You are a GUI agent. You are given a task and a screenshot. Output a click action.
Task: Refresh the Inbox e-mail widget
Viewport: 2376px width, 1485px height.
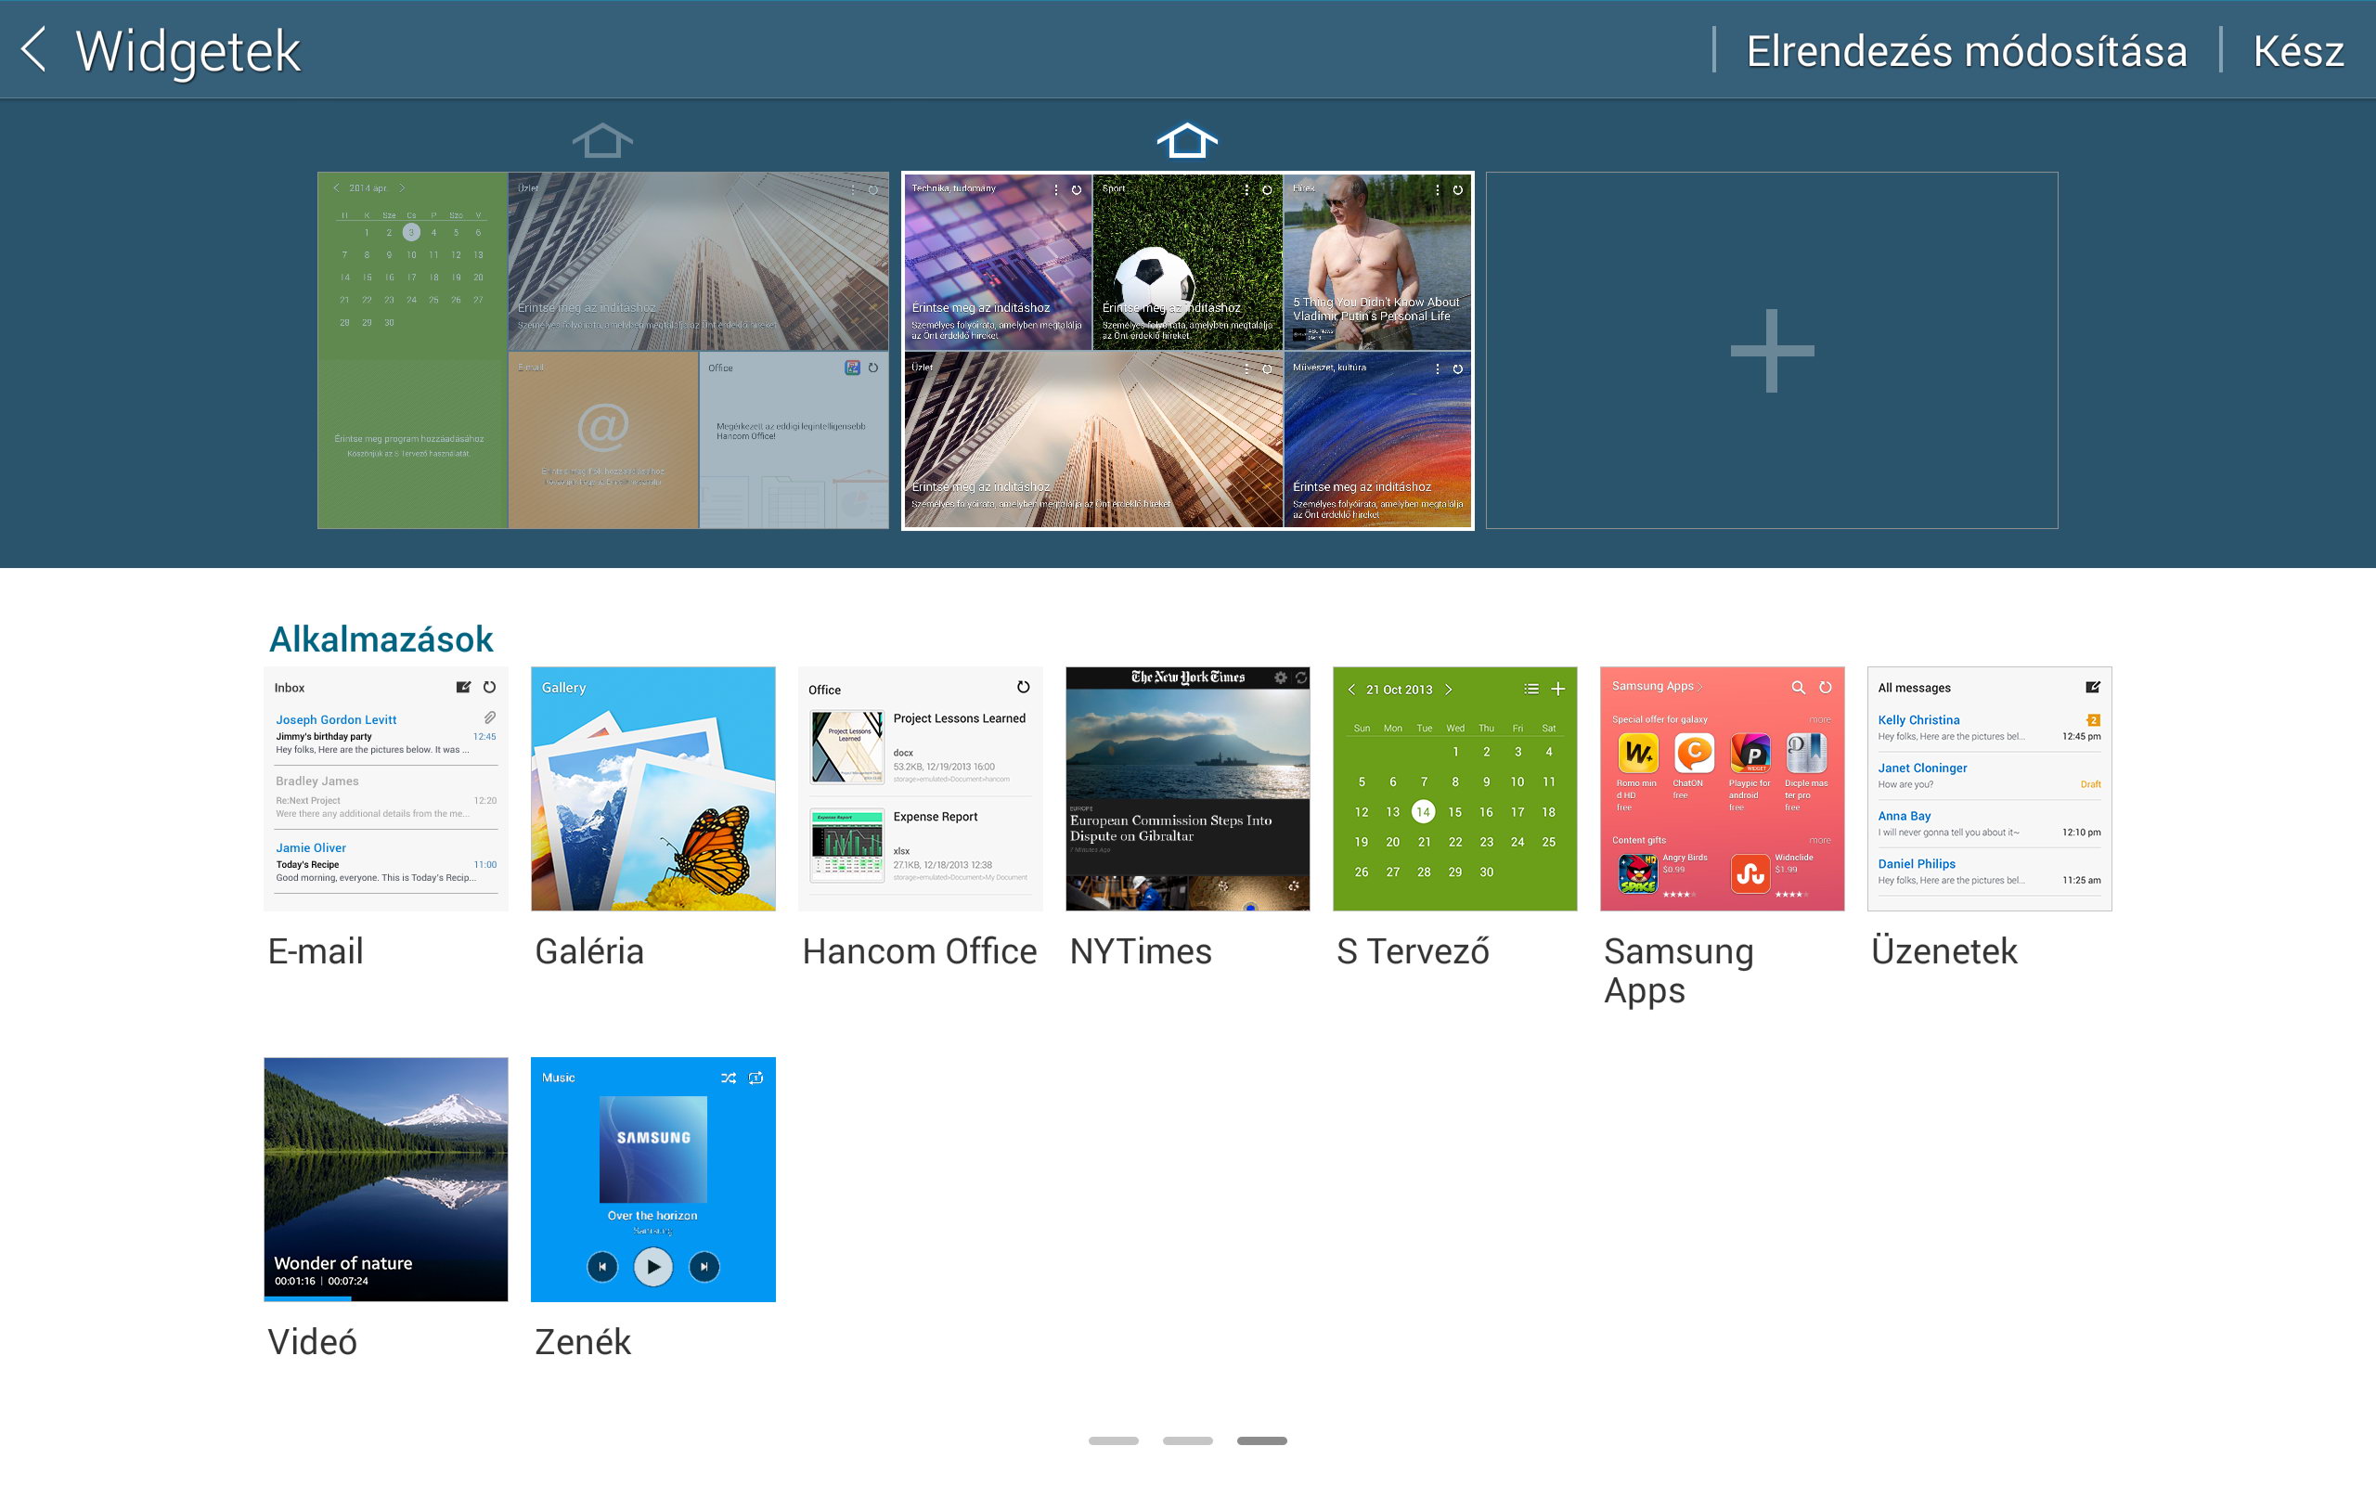pos(489,688)
